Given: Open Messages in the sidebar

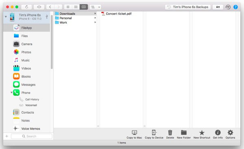Looking at the screenshot, I should tap(26, 85).
